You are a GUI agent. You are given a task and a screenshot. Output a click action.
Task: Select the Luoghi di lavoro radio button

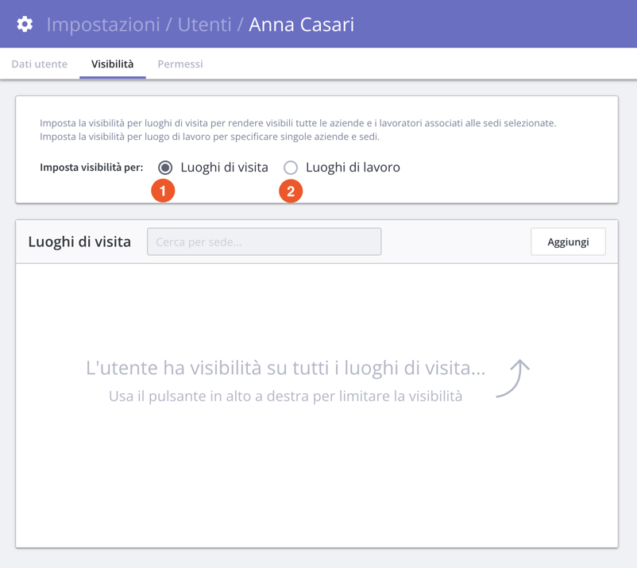pos(291,168)
